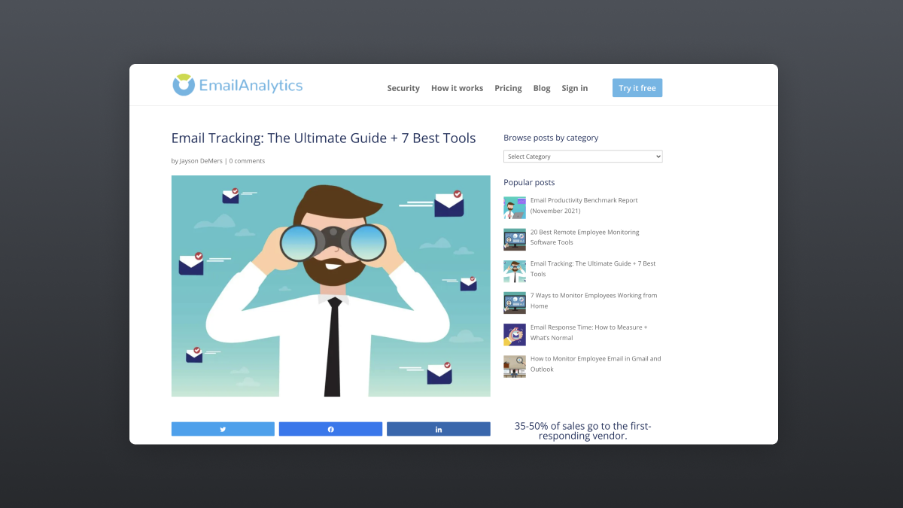This screenshot has height=508, width=903.
Task: Click the Email Response Time post thumbnail
Action: pos(515,334)
